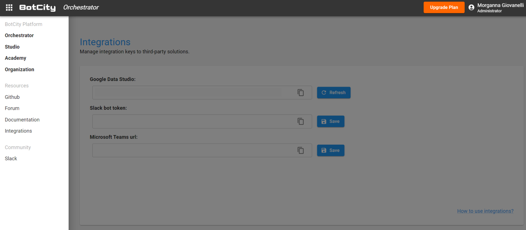Save the Microsoft Teams url
Image resolution: width=526 pixels, height=230 pixels.
pos(330,150)
